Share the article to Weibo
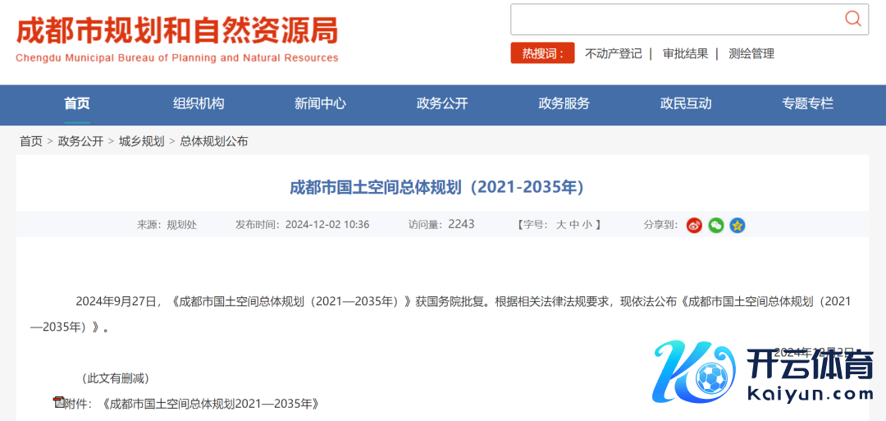 [695, 225]
